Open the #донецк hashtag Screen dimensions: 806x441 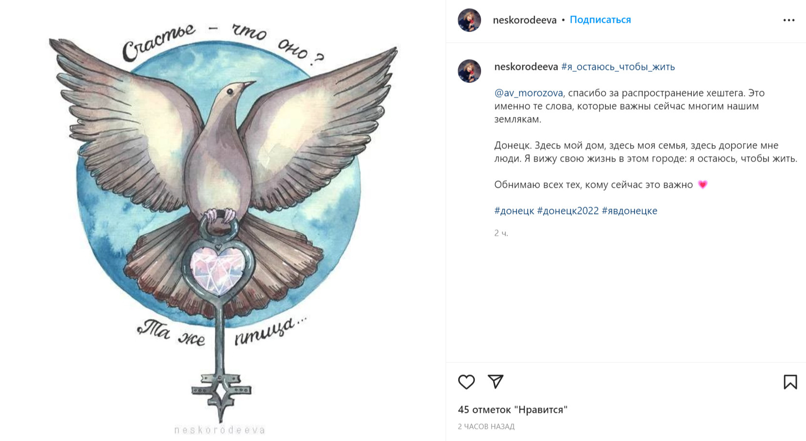tap(514, 211)
